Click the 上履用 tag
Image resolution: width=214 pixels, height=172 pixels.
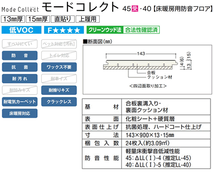pyautogui.click(x=88, y=19)
